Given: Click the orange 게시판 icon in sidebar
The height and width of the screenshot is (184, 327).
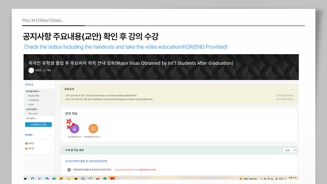Looking at the screenshot, I should pos(26,149).
